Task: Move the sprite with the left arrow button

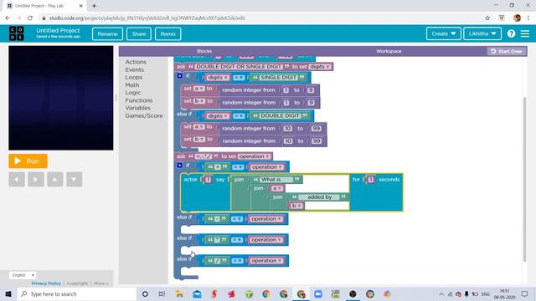Action: (17, 179)
